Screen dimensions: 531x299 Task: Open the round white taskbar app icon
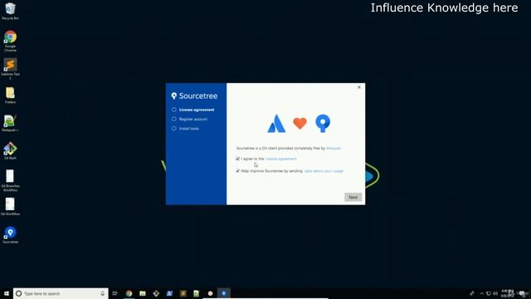(210, 293)
